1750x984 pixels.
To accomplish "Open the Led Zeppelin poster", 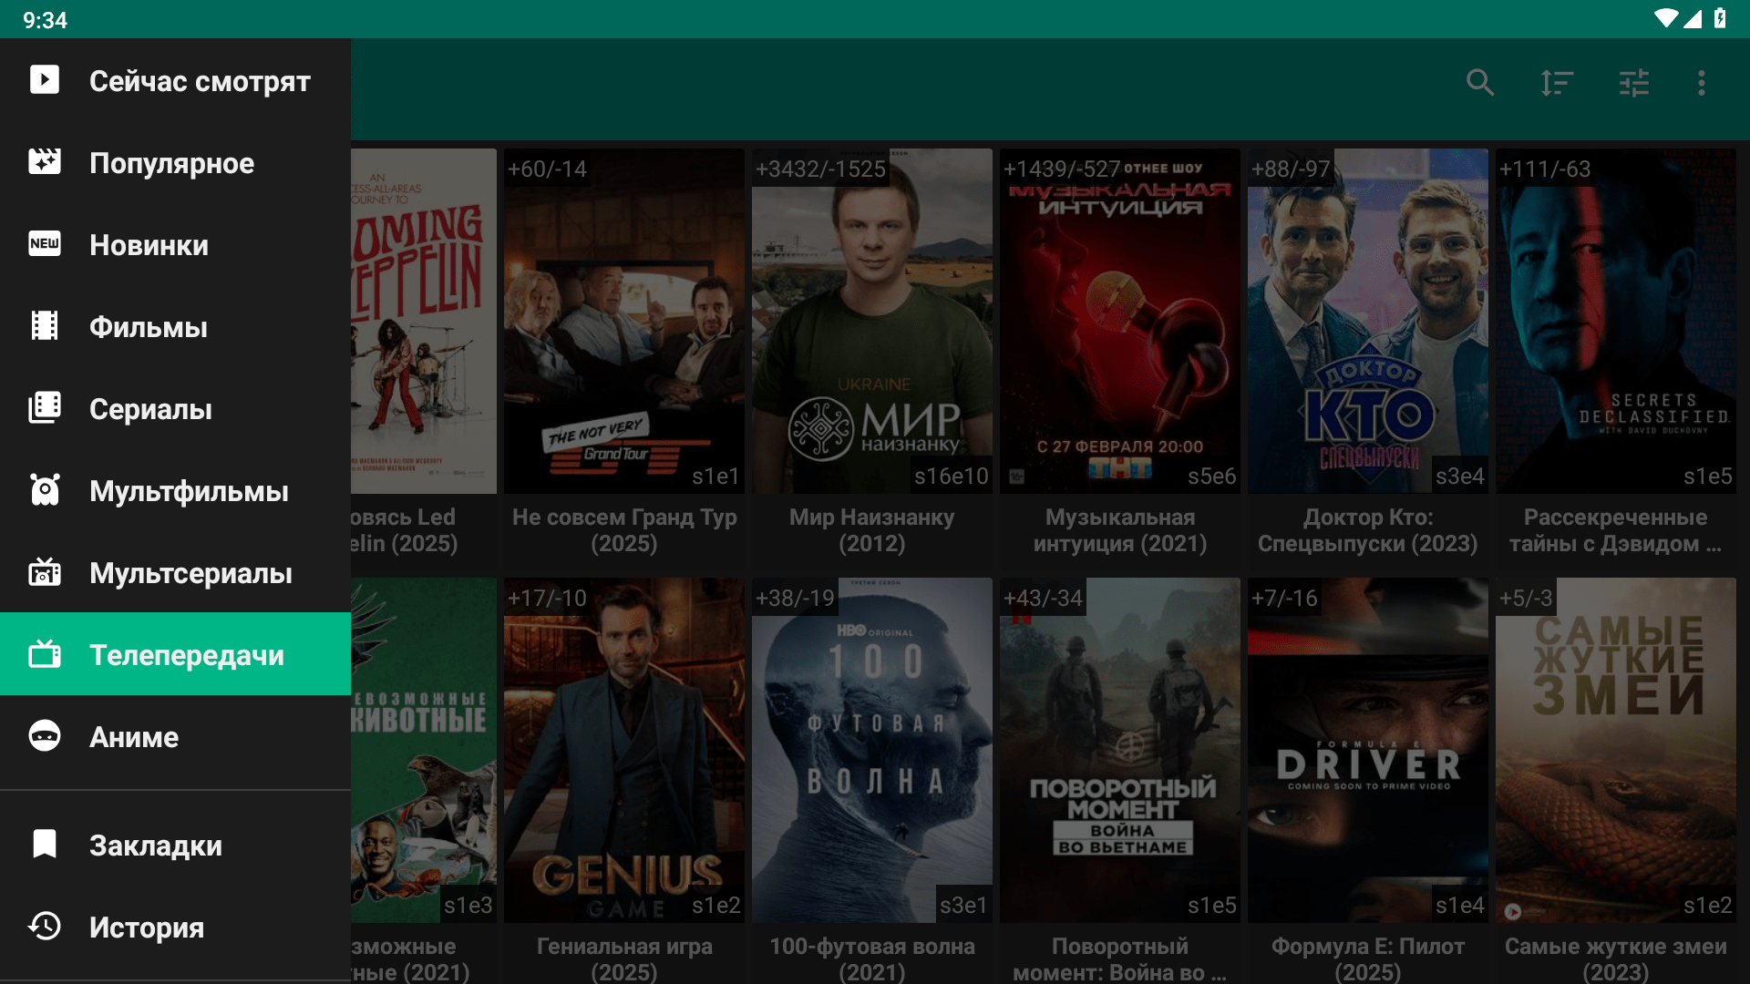I will click(424, 321).
